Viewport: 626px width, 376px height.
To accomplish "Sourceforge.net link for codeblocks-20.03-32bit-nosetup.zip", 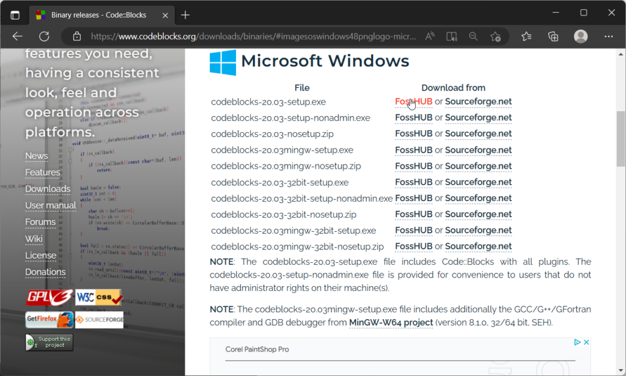I will (478, 215).
